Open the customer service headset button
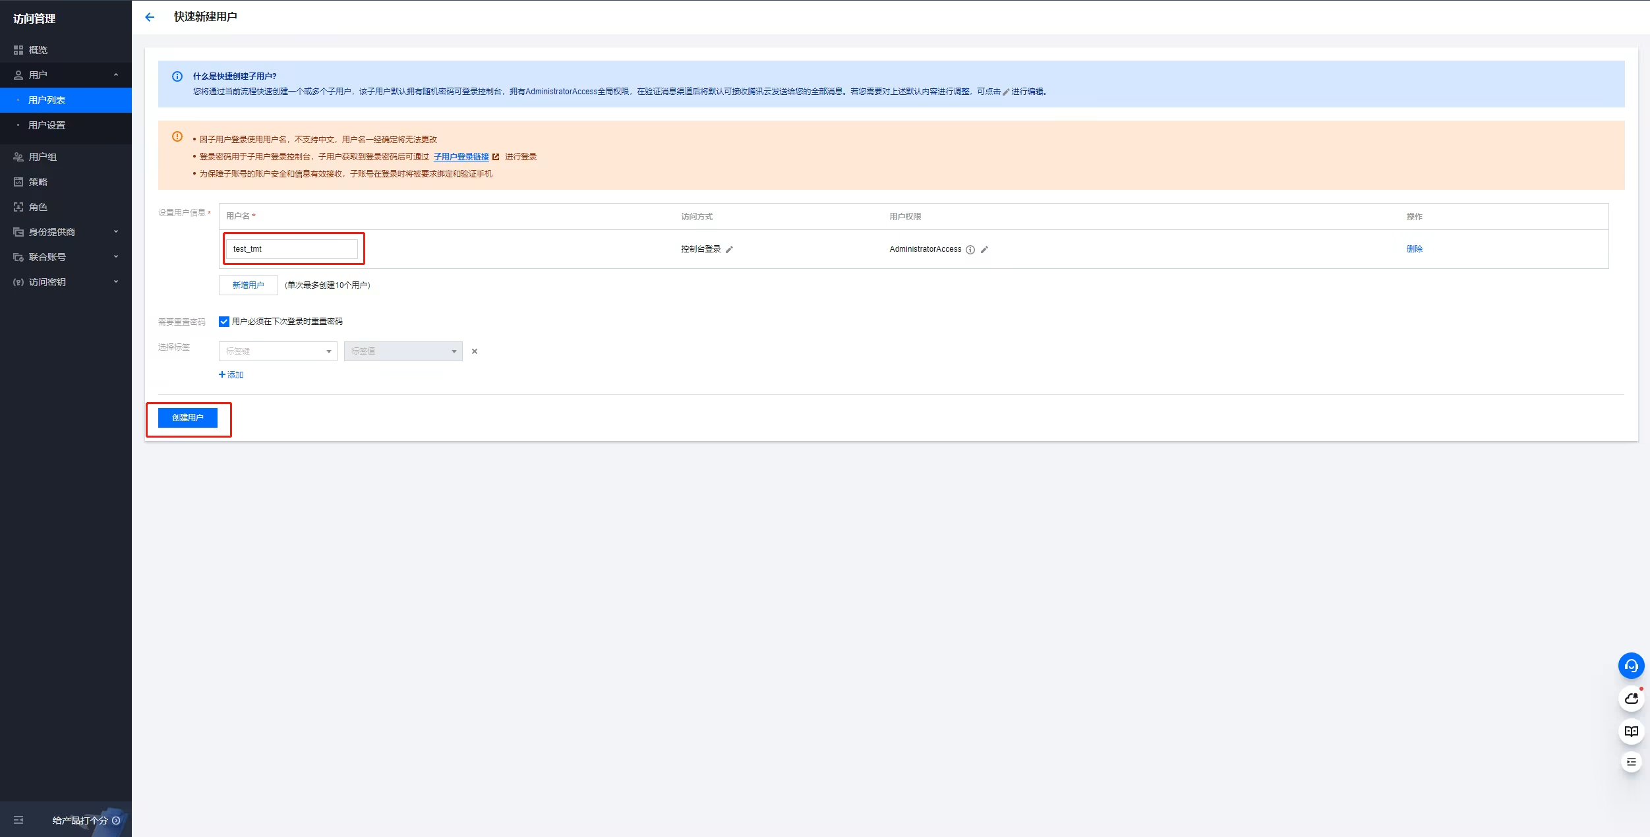This screenshot has width=1650, height=837. [1631, 666]
